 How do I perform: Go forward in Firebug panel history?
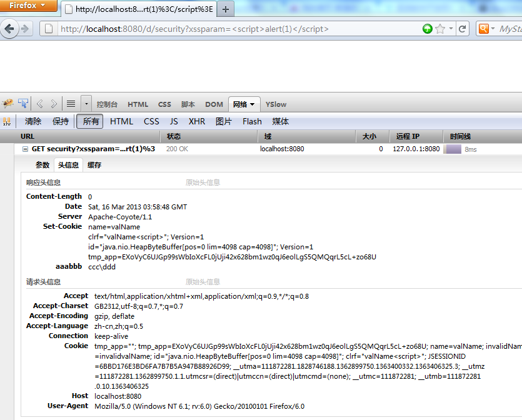pyautogui.click(x=54, y=104)
